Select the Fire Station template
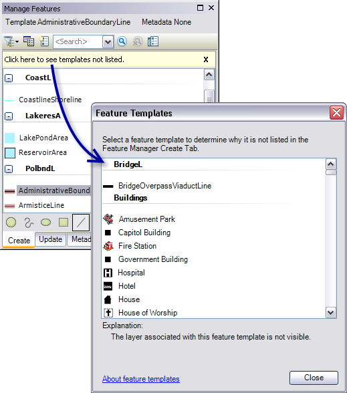The image size is (347, 393). tap(137, 246)
